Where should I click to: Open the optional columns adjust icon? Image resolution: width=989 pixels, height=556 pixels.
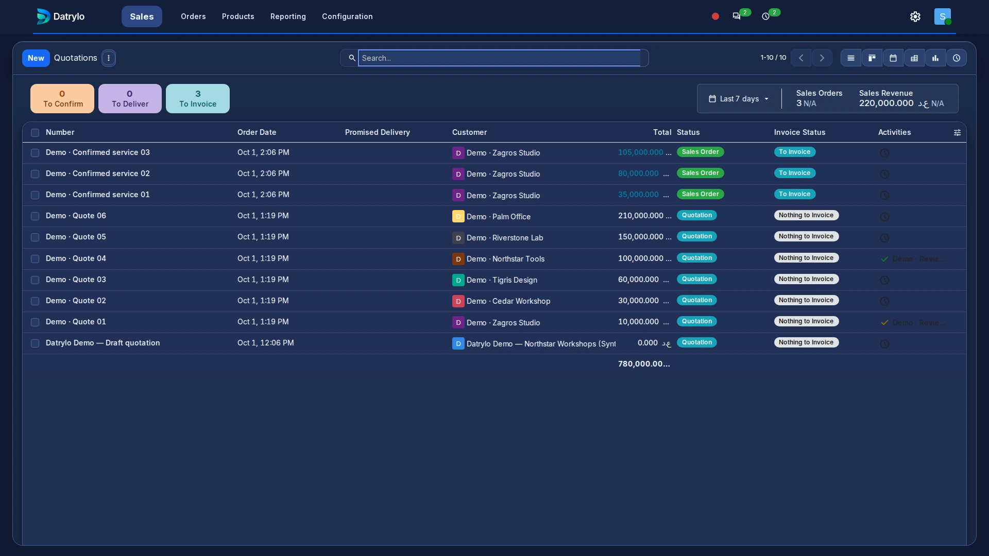tap(957, 133)
